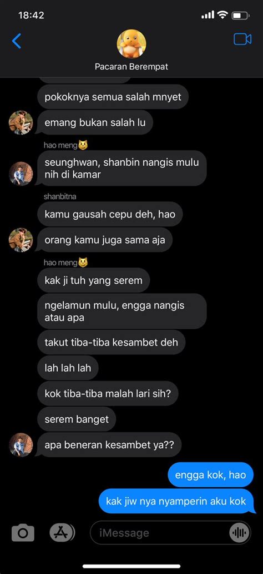Open the camera from the message bar
This screenshot has width=263, height=574.
pyautogui.click(x=23, y=533)
